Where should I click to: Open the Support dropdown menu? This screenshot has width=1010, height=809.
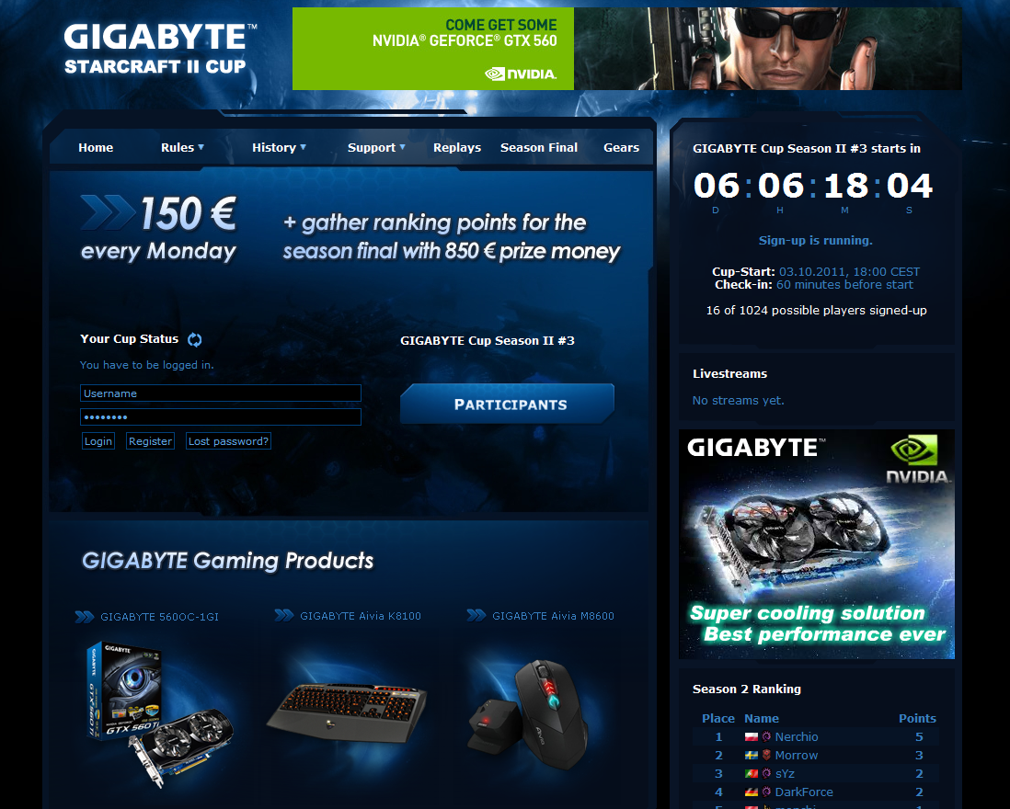376,147
